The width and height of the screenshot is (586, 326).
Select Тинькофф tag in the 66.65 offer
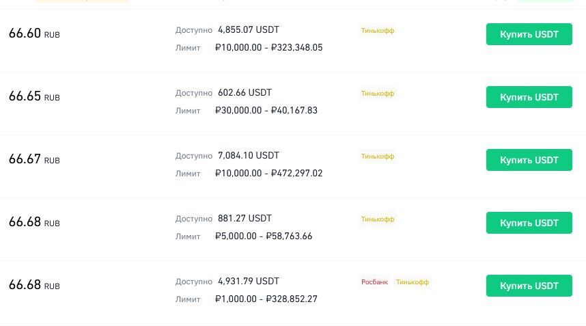[x=378, y=94]
